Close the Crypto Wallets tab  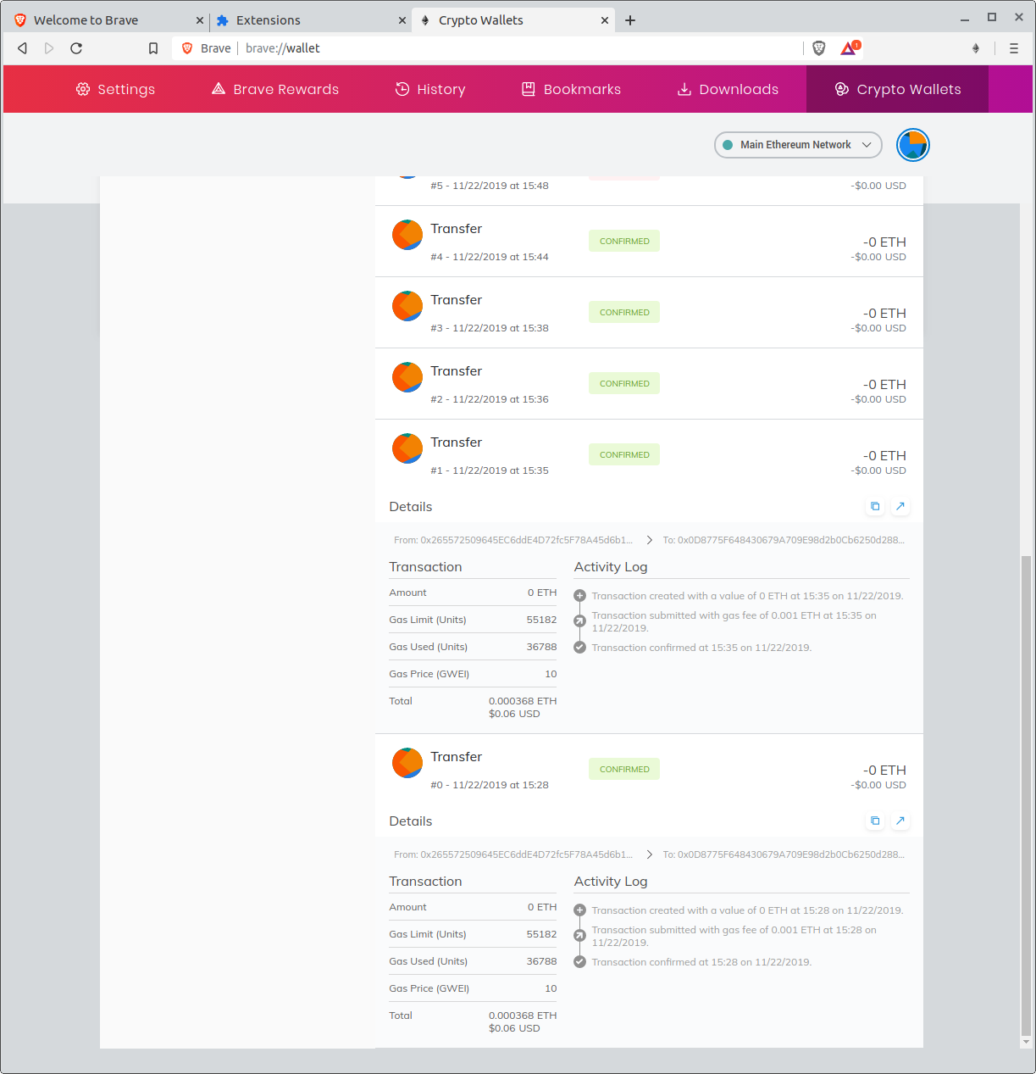click(605, 20)
